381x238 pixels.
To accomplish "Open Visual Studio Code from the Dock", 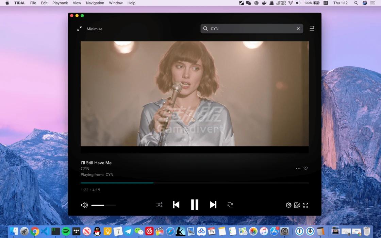I will [x=45, y=231].
